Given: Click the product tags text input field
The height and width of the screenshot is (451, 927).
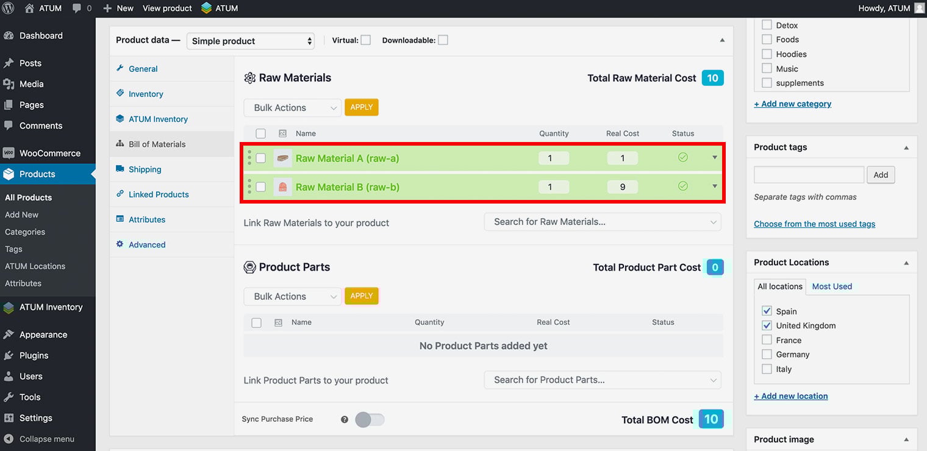Looking at the screenshot, I should [809, 175].
